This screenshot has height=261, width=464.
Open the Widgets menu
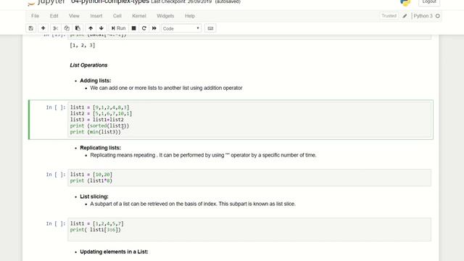pos(165,16)
